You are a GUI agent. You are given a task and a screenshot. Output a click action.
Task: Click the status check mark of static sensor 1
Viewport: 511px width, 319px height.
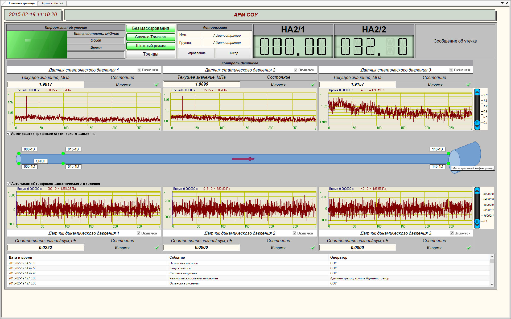click(156, 85)
